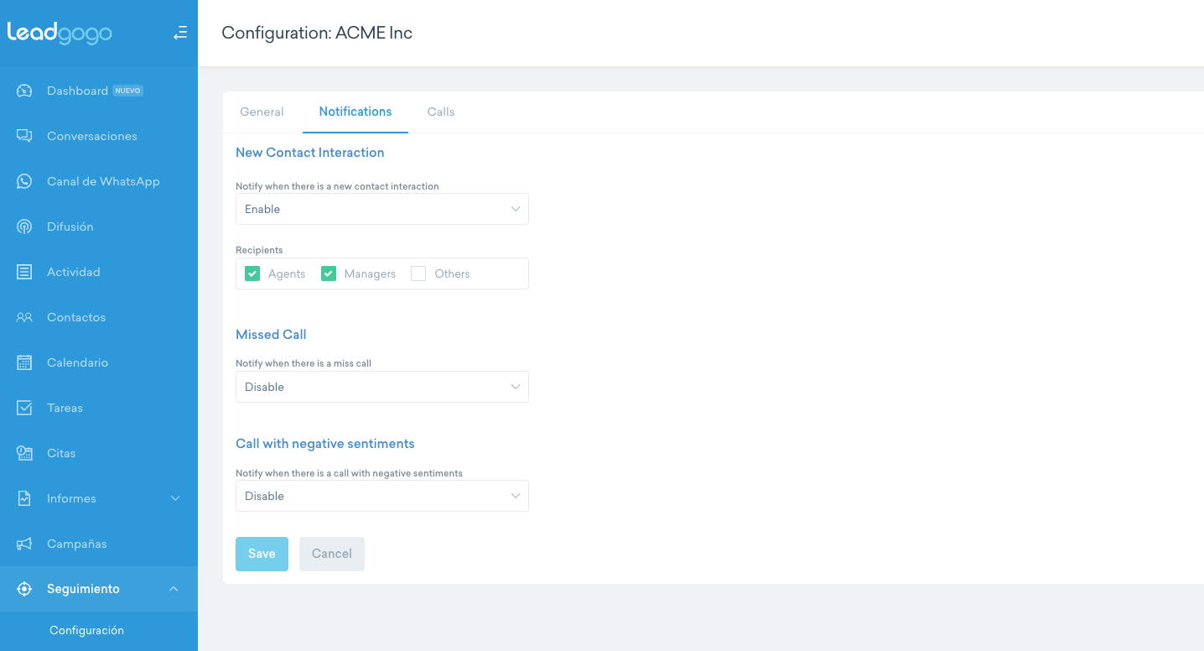Click the Cancel button
The width and height of the screenshot is (1204, 651).
332,554
